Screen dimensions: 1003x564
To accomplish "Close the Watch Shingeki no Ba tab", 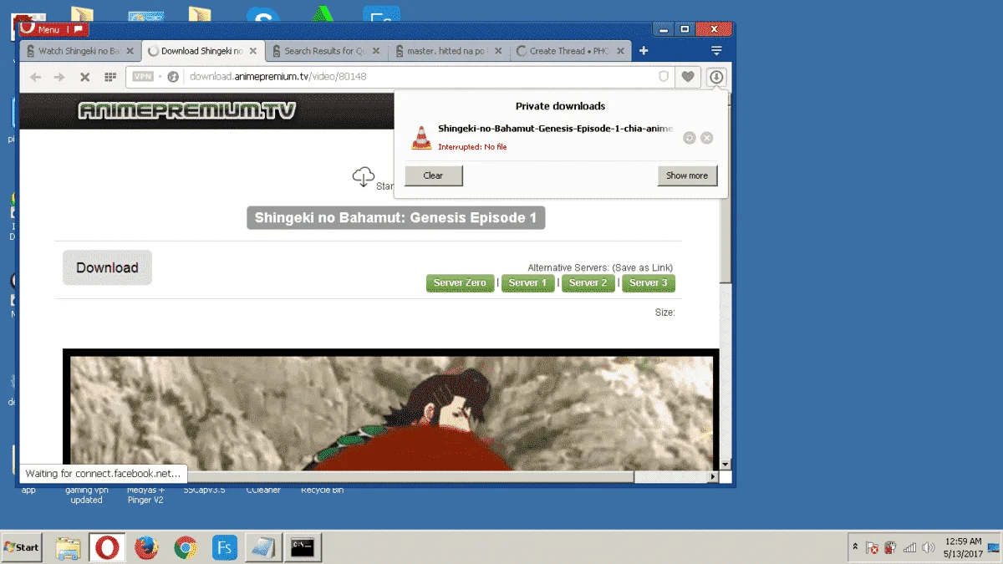I will click(130, 51).
